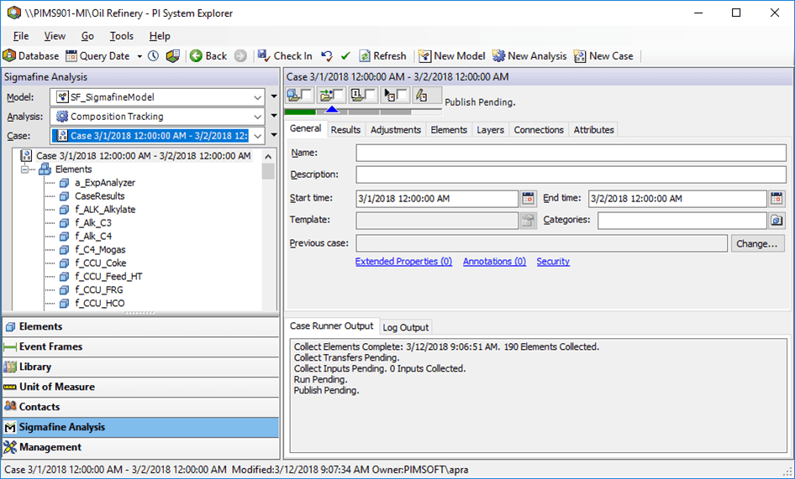Image resolution: width=795 pixels, height=479 pixels.
Task: Open the Case combo box dropdown
Action: click(x=257, y=136)
